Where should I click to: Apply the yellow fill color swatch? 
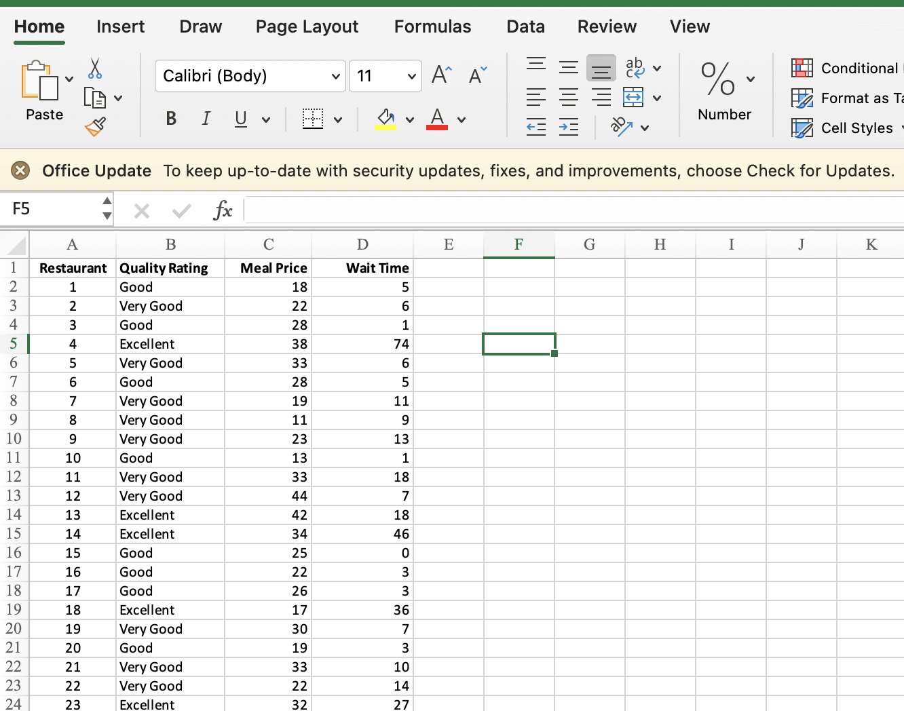(x=385, y=119)
